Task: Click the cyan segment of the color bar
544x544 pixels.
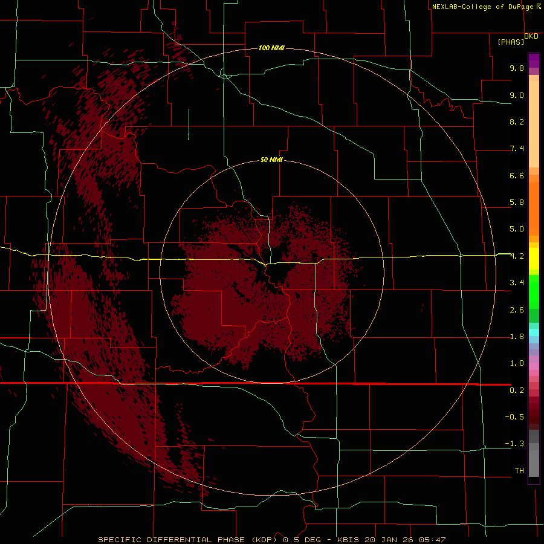Action: (x=534, y=332)
